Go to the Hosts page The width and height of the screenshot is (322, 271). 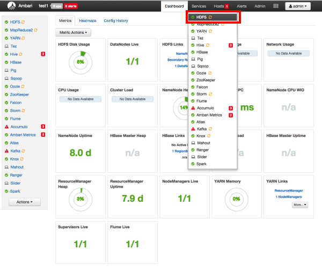(x=219, y=6)
